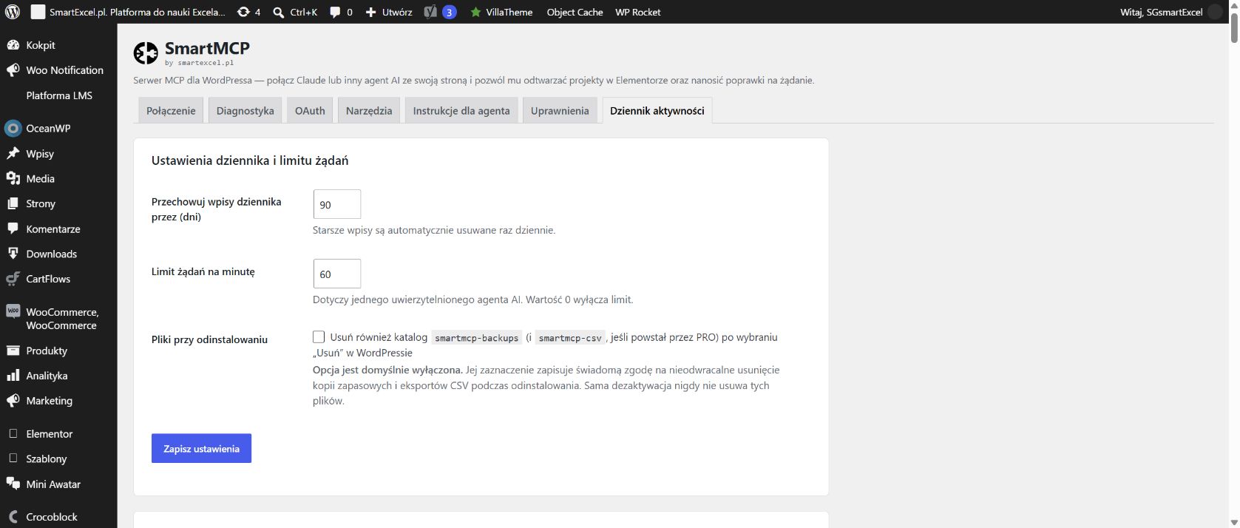Click the Wpisy menu label

pos(40,154)
